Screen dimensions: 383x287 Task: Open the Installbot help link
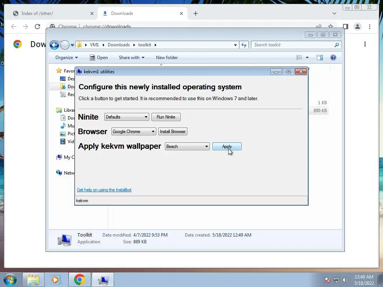pyautogui.click(x=104, y=189)
